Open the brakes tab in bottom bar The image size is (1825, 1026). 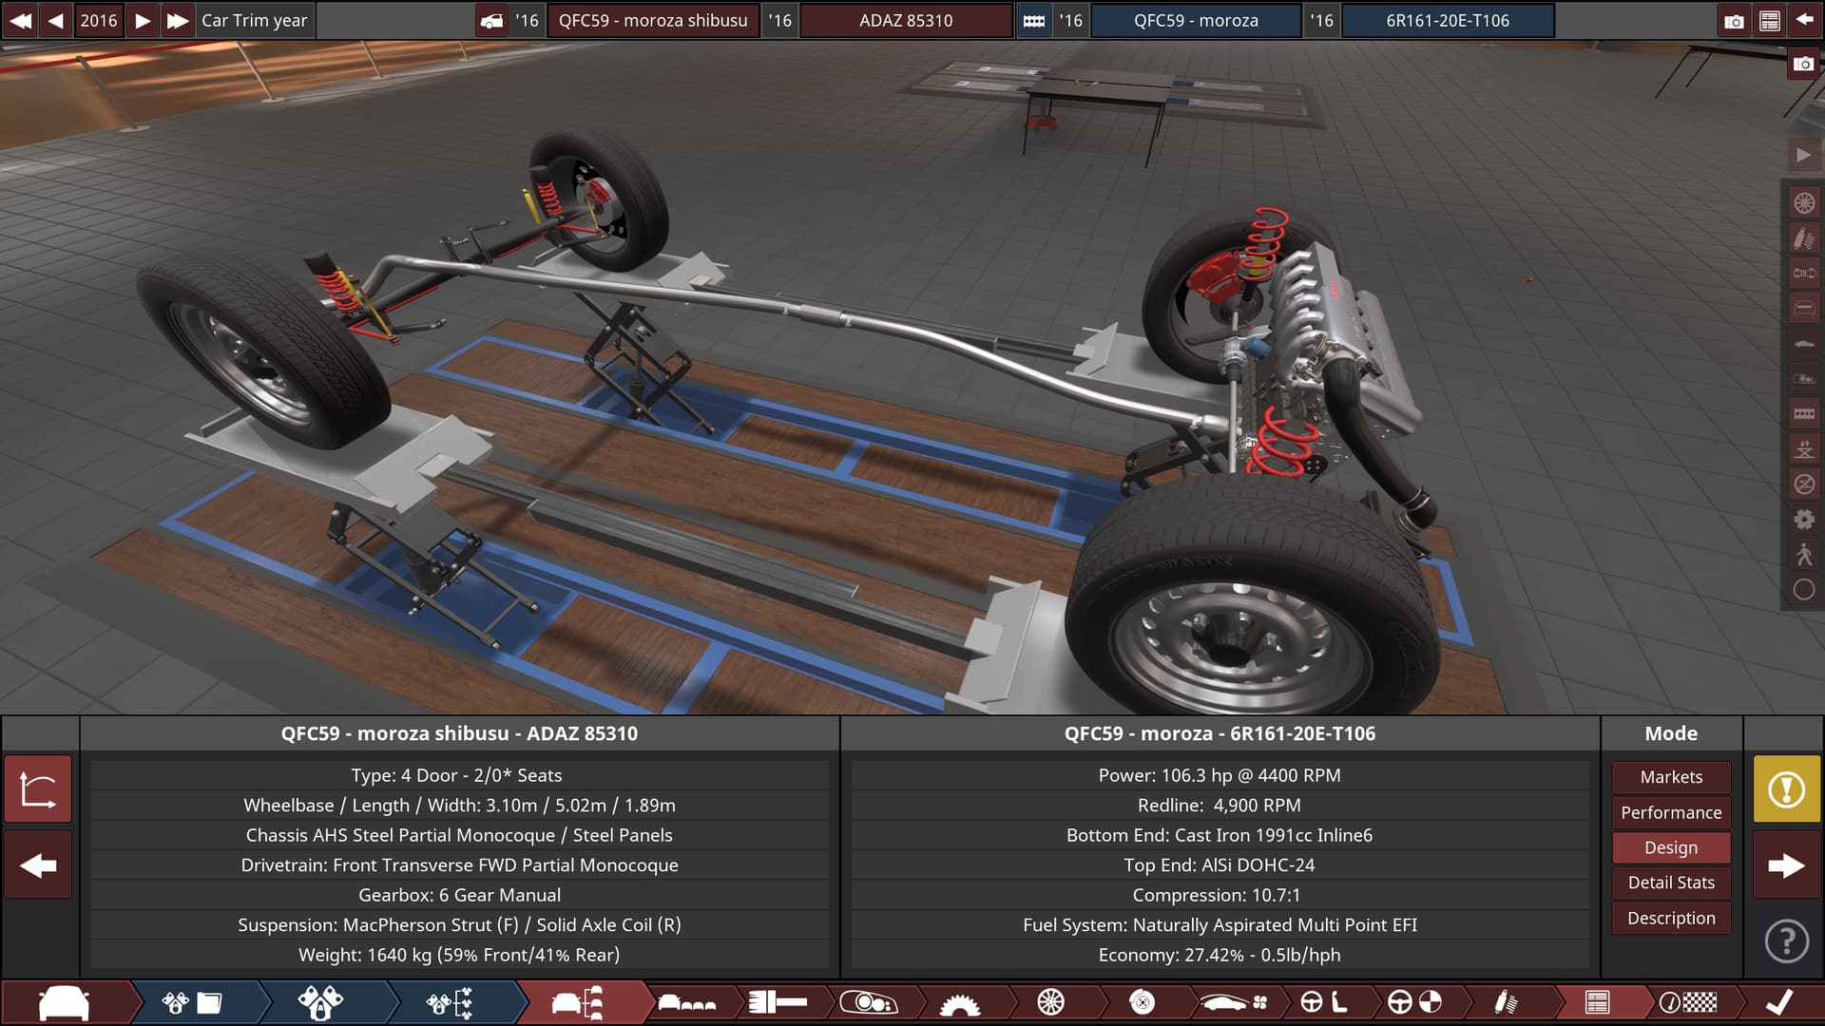click(1142, 1002)
